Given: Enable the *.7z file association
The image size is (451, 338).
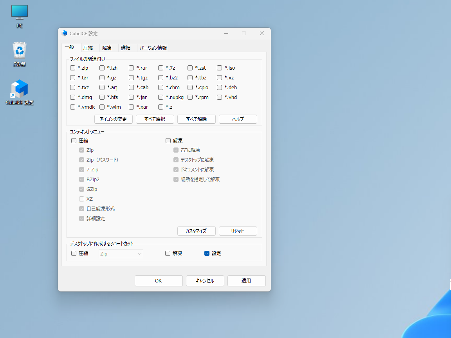Looking at the screenshot, I should tap(161, 68).
